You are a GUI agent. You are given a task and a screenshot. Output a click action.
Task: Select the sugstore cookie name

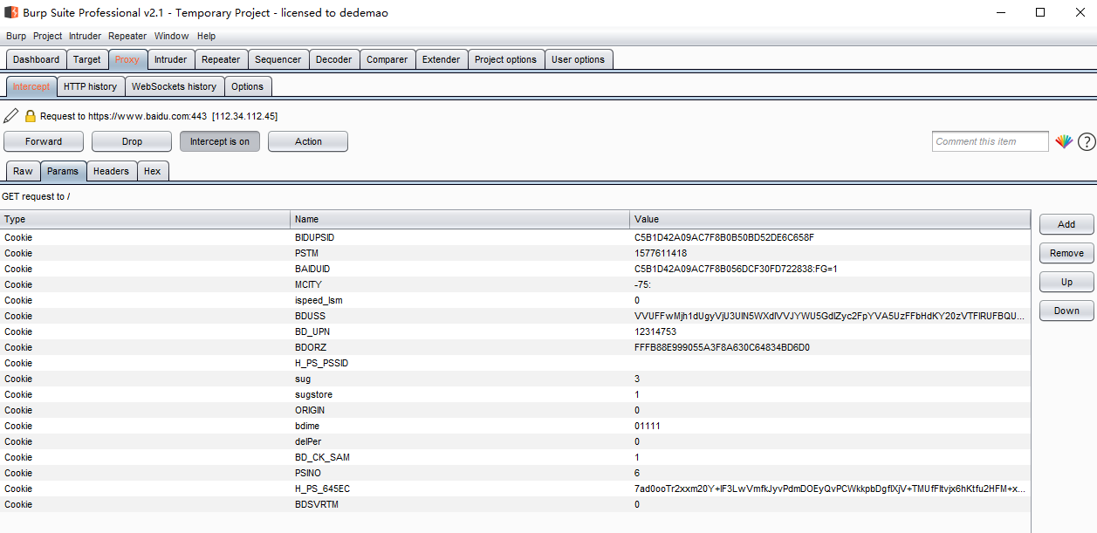click(313, 394)
